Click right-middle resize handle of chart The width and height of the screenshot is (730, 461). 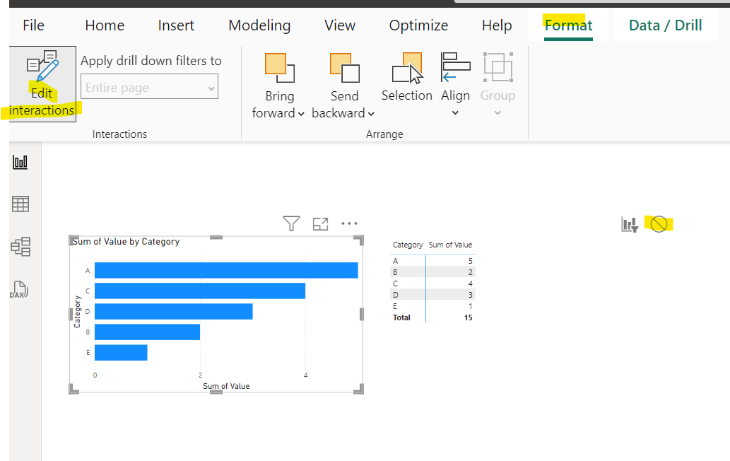(x=362, y=315)
